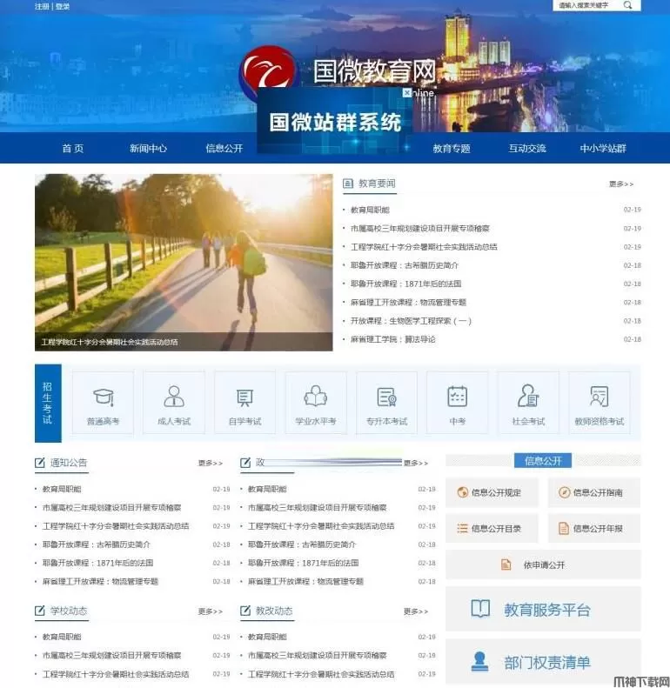The image size is (670, 688).
Task: Open 互动交流 navigation item
Action: [527, 149]
